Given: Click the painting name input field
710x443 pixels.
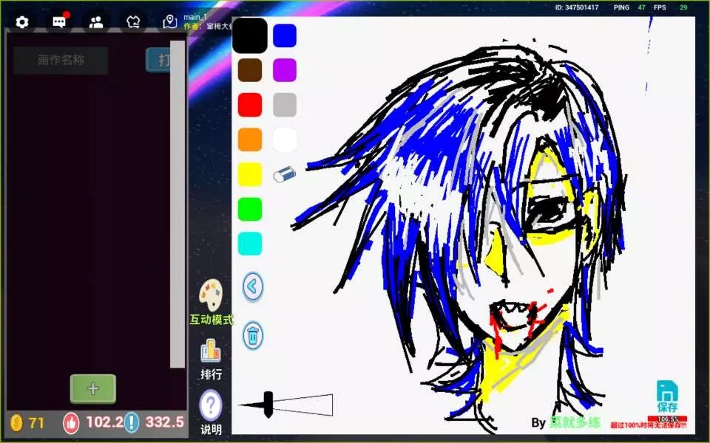Looking at the screenshot, I should (61, 60).
